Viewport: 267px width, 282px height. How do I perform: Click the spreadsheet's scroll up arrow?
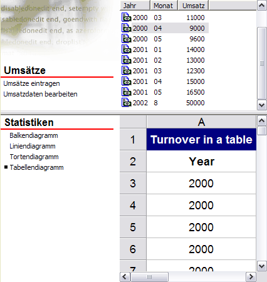(x=261, y=120)
